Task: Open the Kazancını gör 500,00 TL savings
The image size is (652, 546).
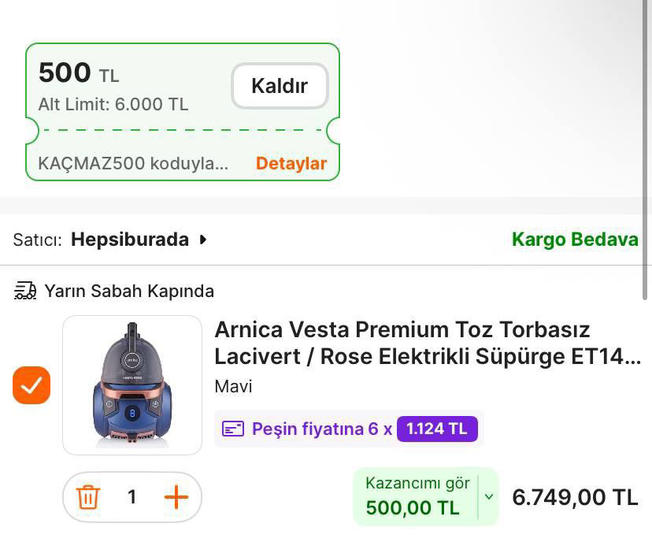Action: point(416,496)
